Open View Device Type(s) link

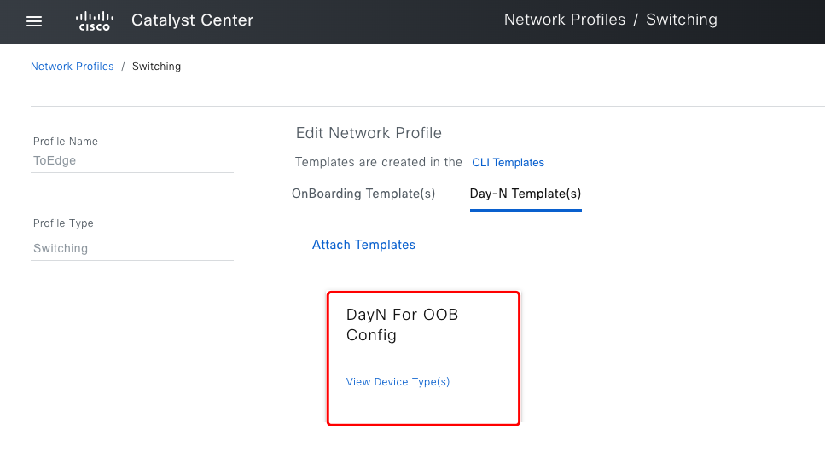[398, 382]
